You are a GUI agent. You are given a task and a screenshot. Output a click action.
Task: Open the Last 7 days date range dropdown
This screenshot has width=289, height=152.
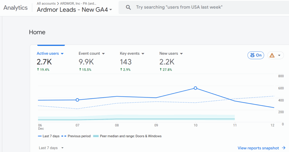tap(51, 148)
